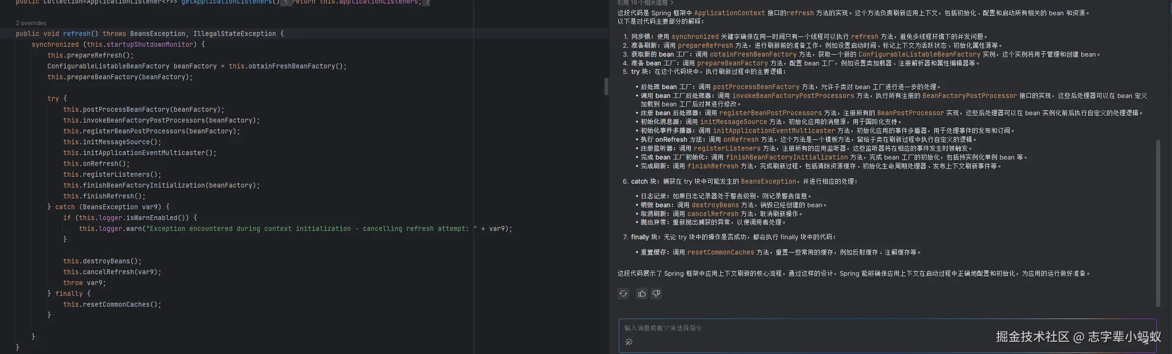Click BeanFactoryPostProcessor term in the chat
The height and width of the screenshot is (354, 1172).
(x=969, y=96)
